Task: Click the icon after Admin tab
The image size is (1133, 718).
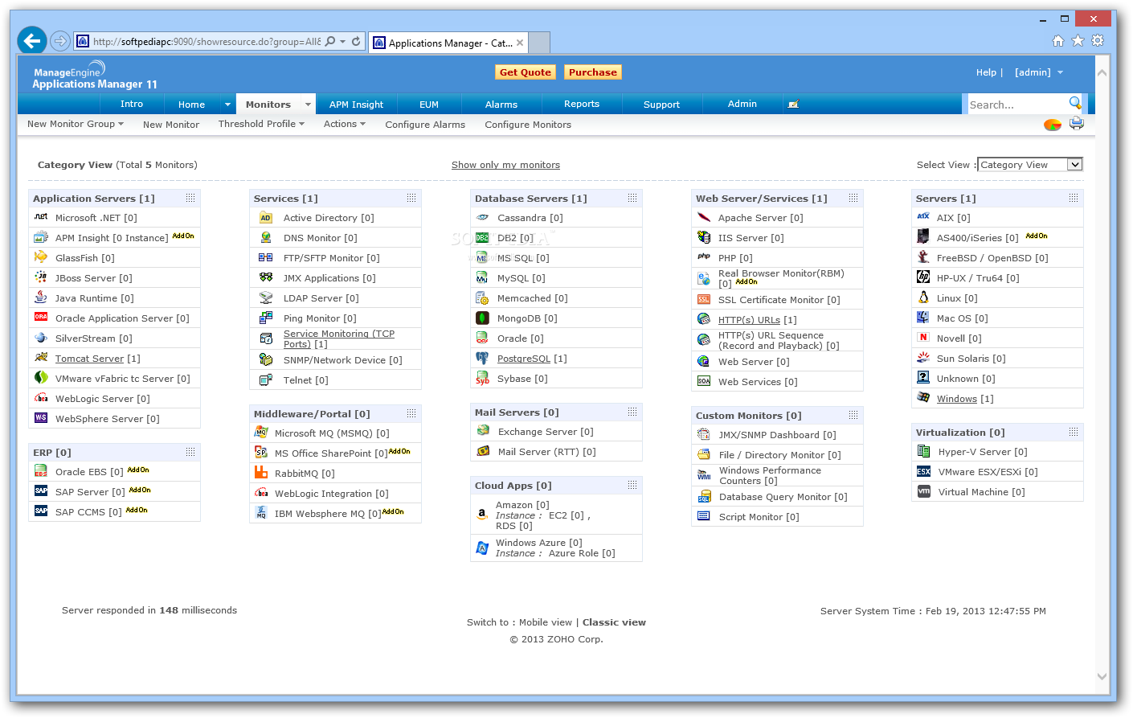Action: point(793,104)
